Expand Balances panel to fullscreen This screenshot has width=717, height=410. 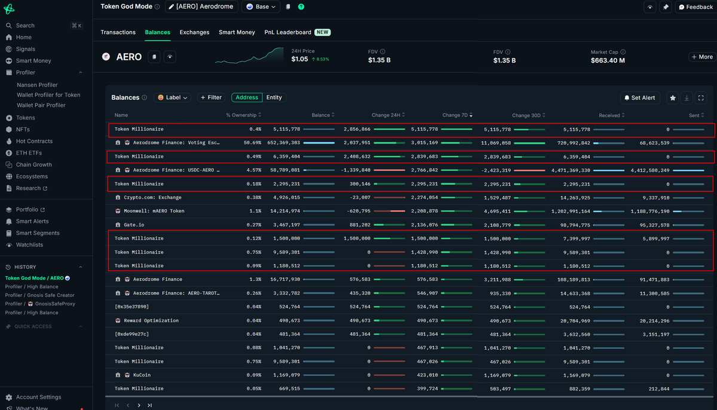[701, 97]
